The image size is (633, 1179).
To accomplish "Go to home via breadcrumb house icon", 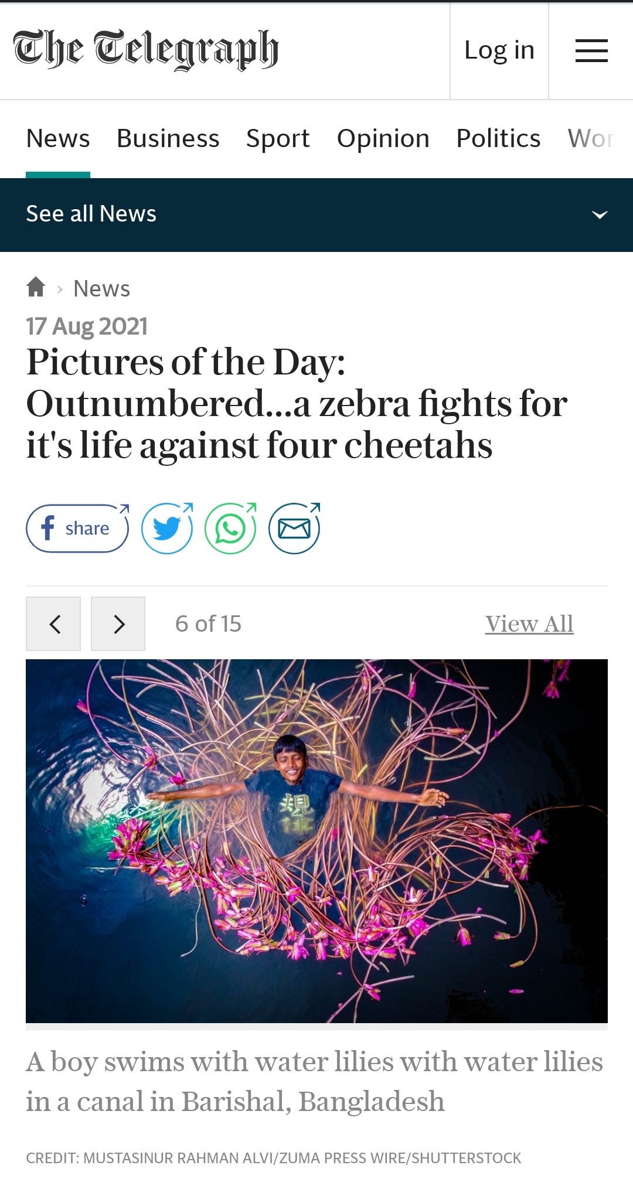I will click(x=36, y=287).
